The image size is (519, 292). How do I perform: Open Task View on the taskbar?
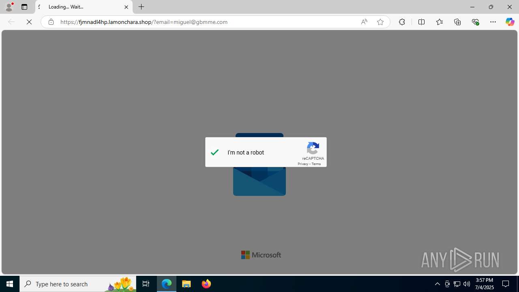146,284
